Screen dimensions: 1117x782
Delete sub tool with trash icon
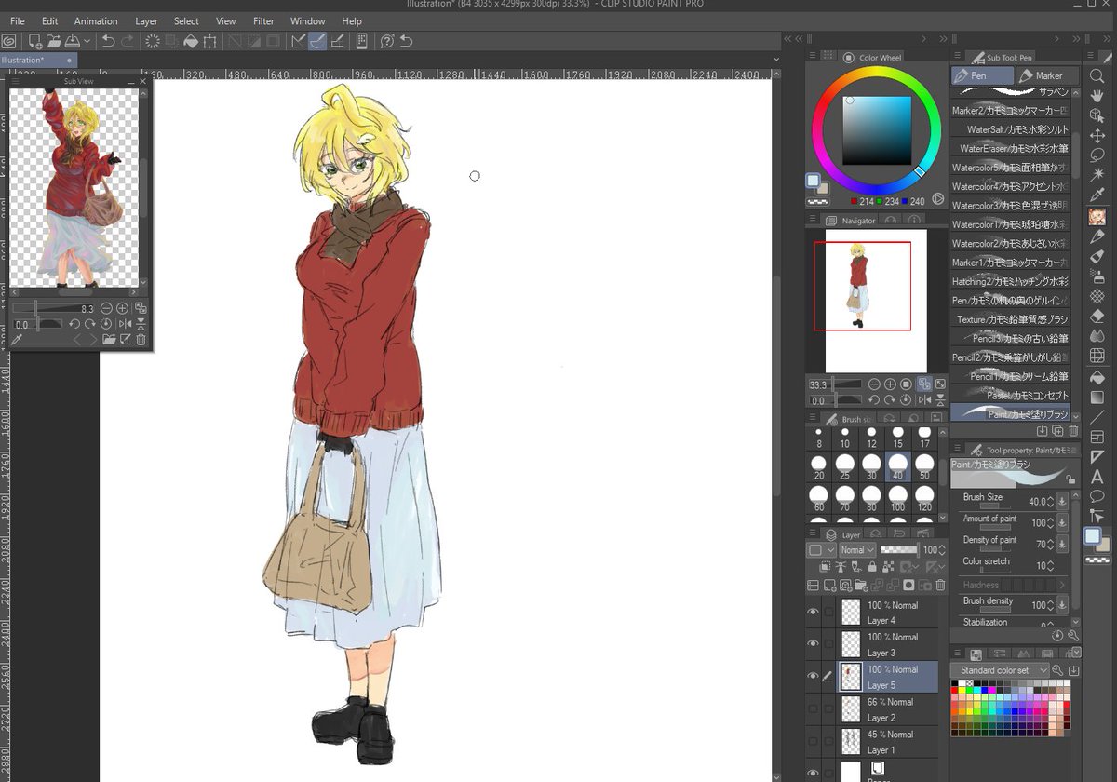pyautogui.click(x=1073, y=431)
